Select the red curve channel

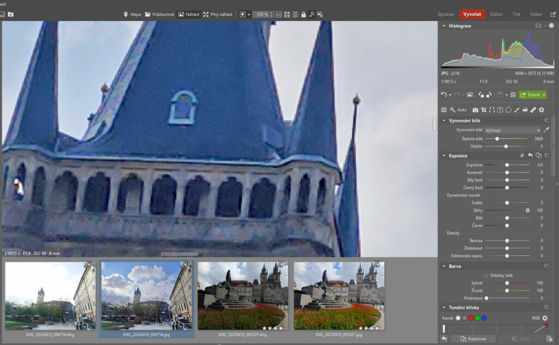click(x=471, y=318)
